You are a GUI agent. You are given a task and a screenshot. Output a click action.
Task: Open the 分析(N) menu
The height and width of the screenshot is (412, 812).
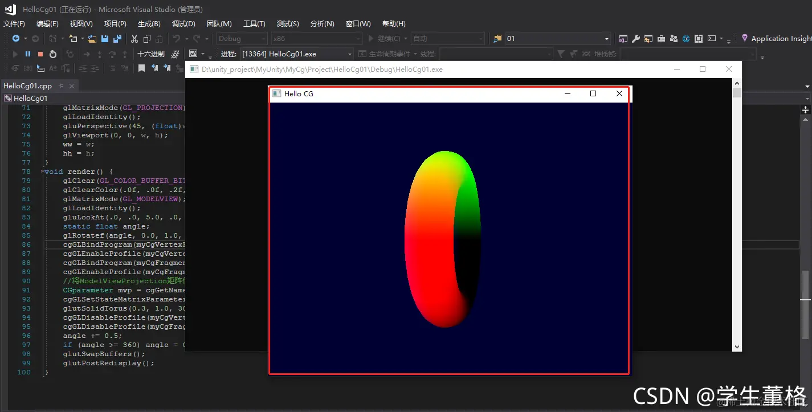(322, 24)
